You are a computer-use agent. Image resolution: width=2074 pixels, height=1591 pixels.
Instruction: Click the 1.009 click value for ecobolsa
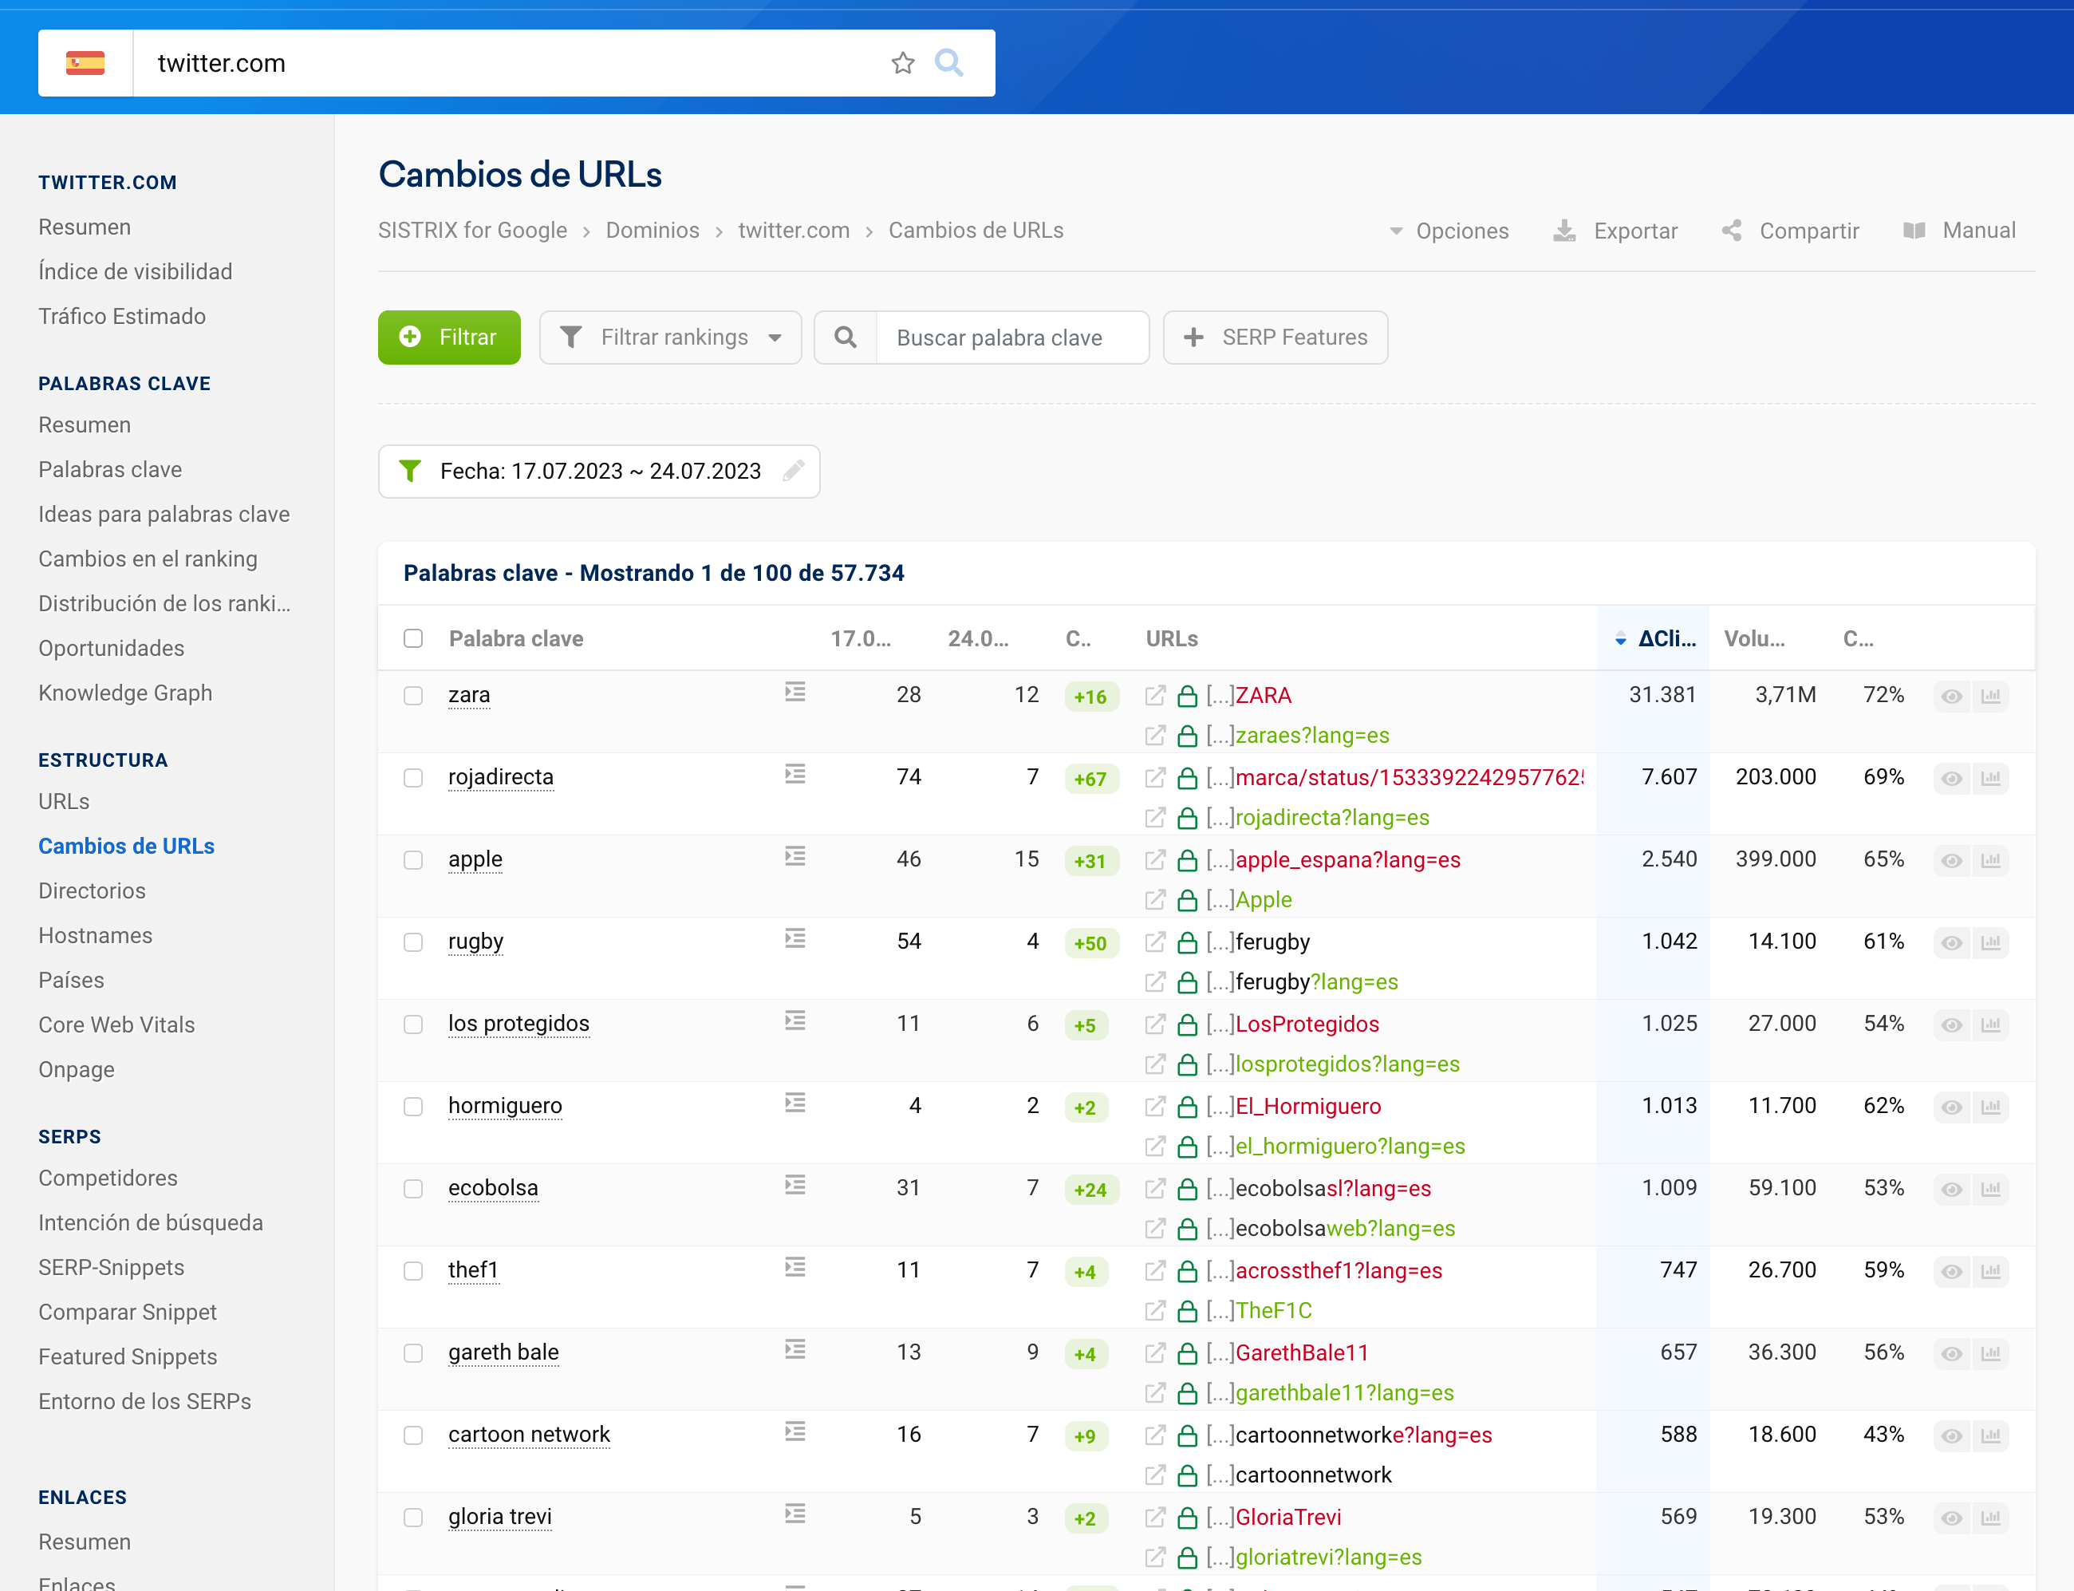1669,1189
